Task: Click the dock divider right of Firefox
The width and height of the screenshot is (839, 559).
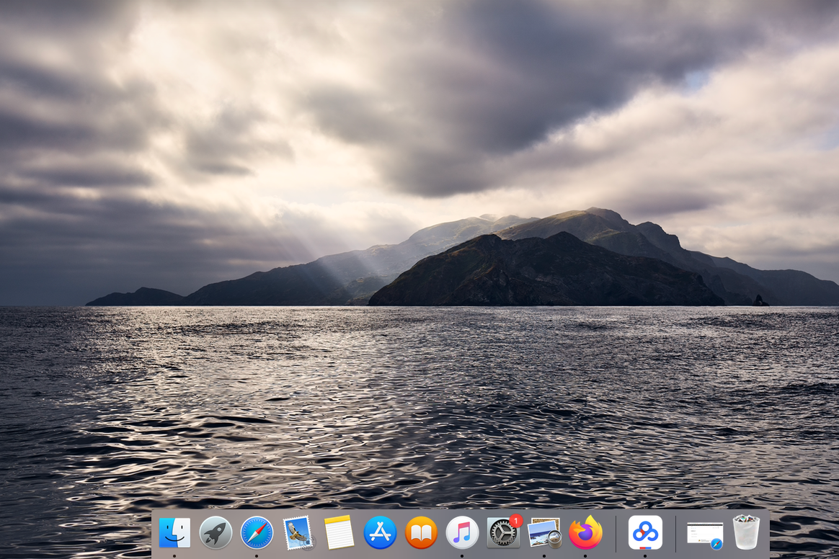Action: click(x=616, y=534)
